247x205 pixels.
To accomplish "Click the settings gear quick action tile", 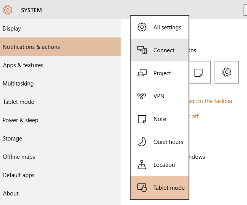I will coord(227,72).
